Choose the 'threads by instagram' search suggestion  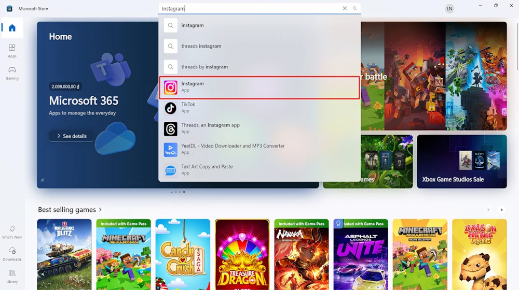[259, 67]
